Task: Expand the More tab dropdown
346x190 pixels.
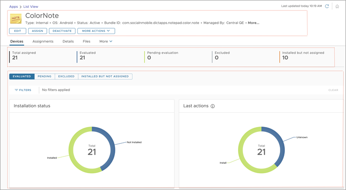Action: pyautogui.click(x=105, y=41)
